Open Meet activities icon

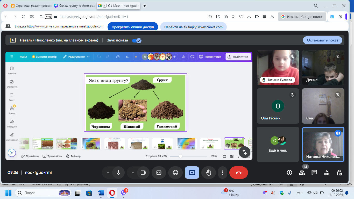coord(327,173)
